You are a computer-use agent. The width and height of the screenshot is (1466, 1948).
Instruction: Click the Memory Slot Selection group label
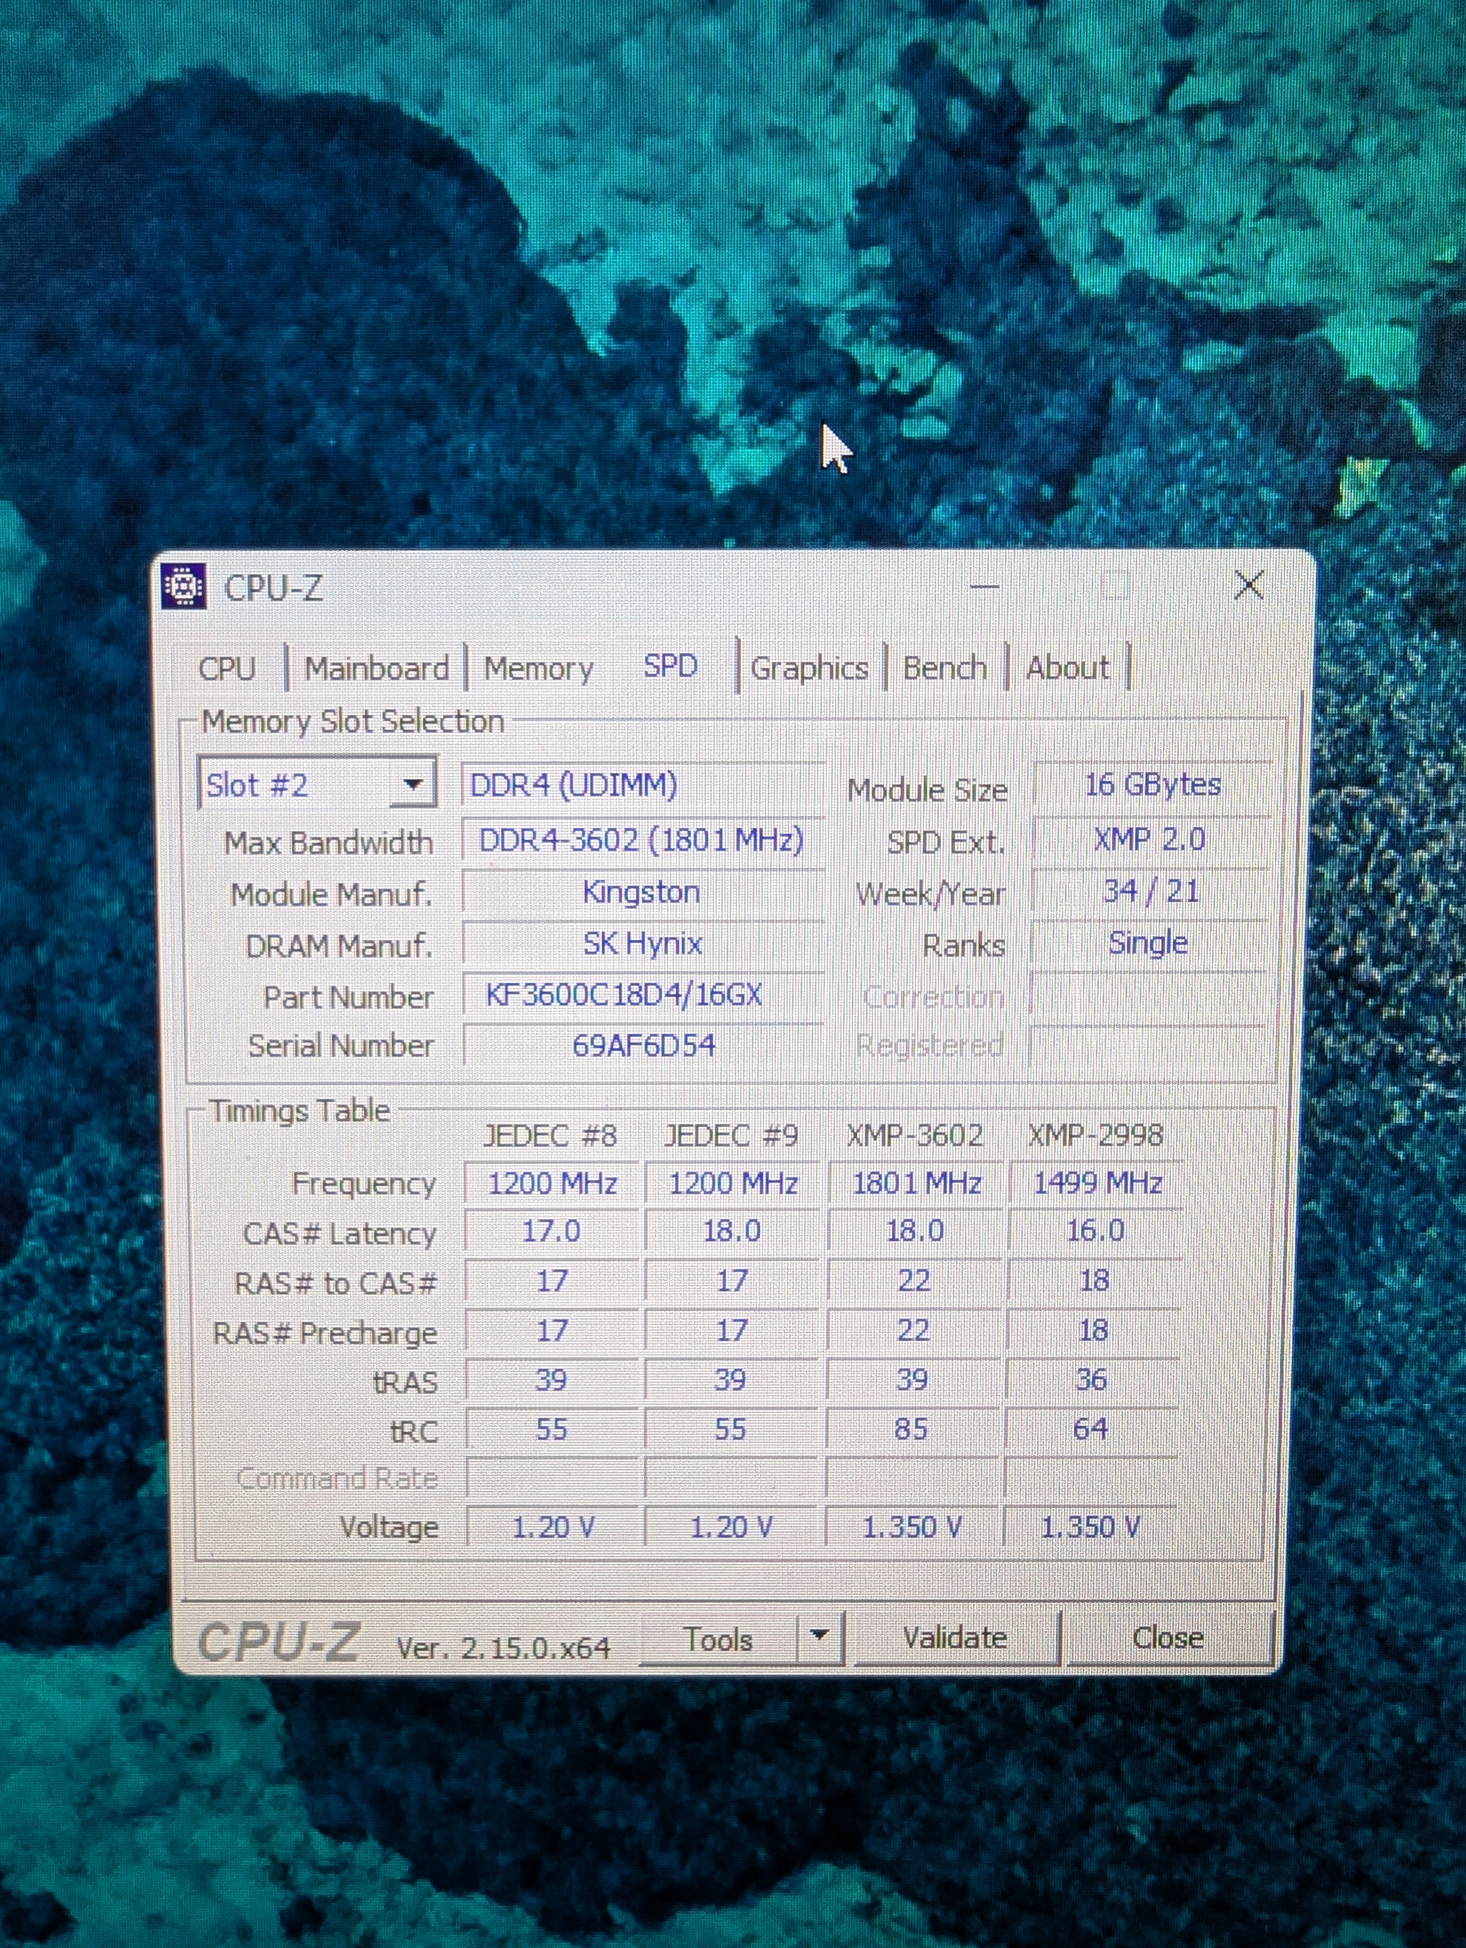353,722
